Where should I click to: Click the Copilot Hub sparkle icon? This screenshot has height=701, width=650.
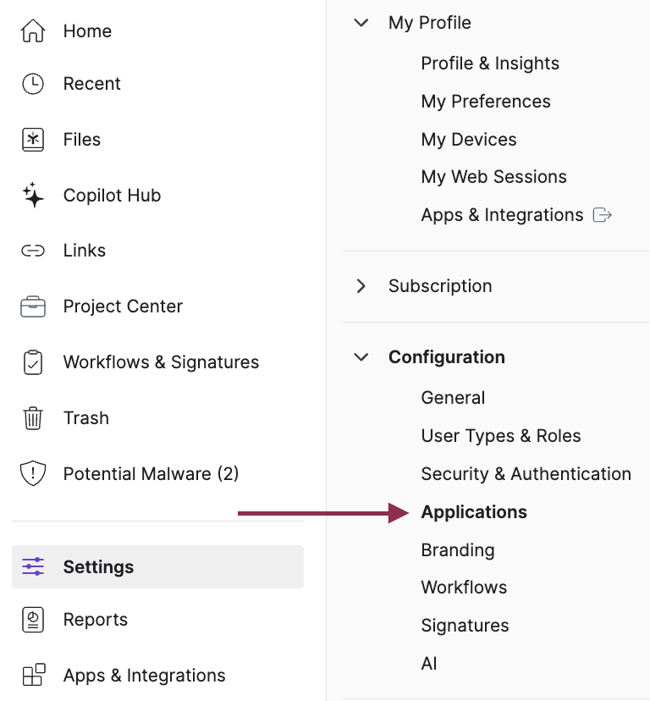tap(32, 195)
